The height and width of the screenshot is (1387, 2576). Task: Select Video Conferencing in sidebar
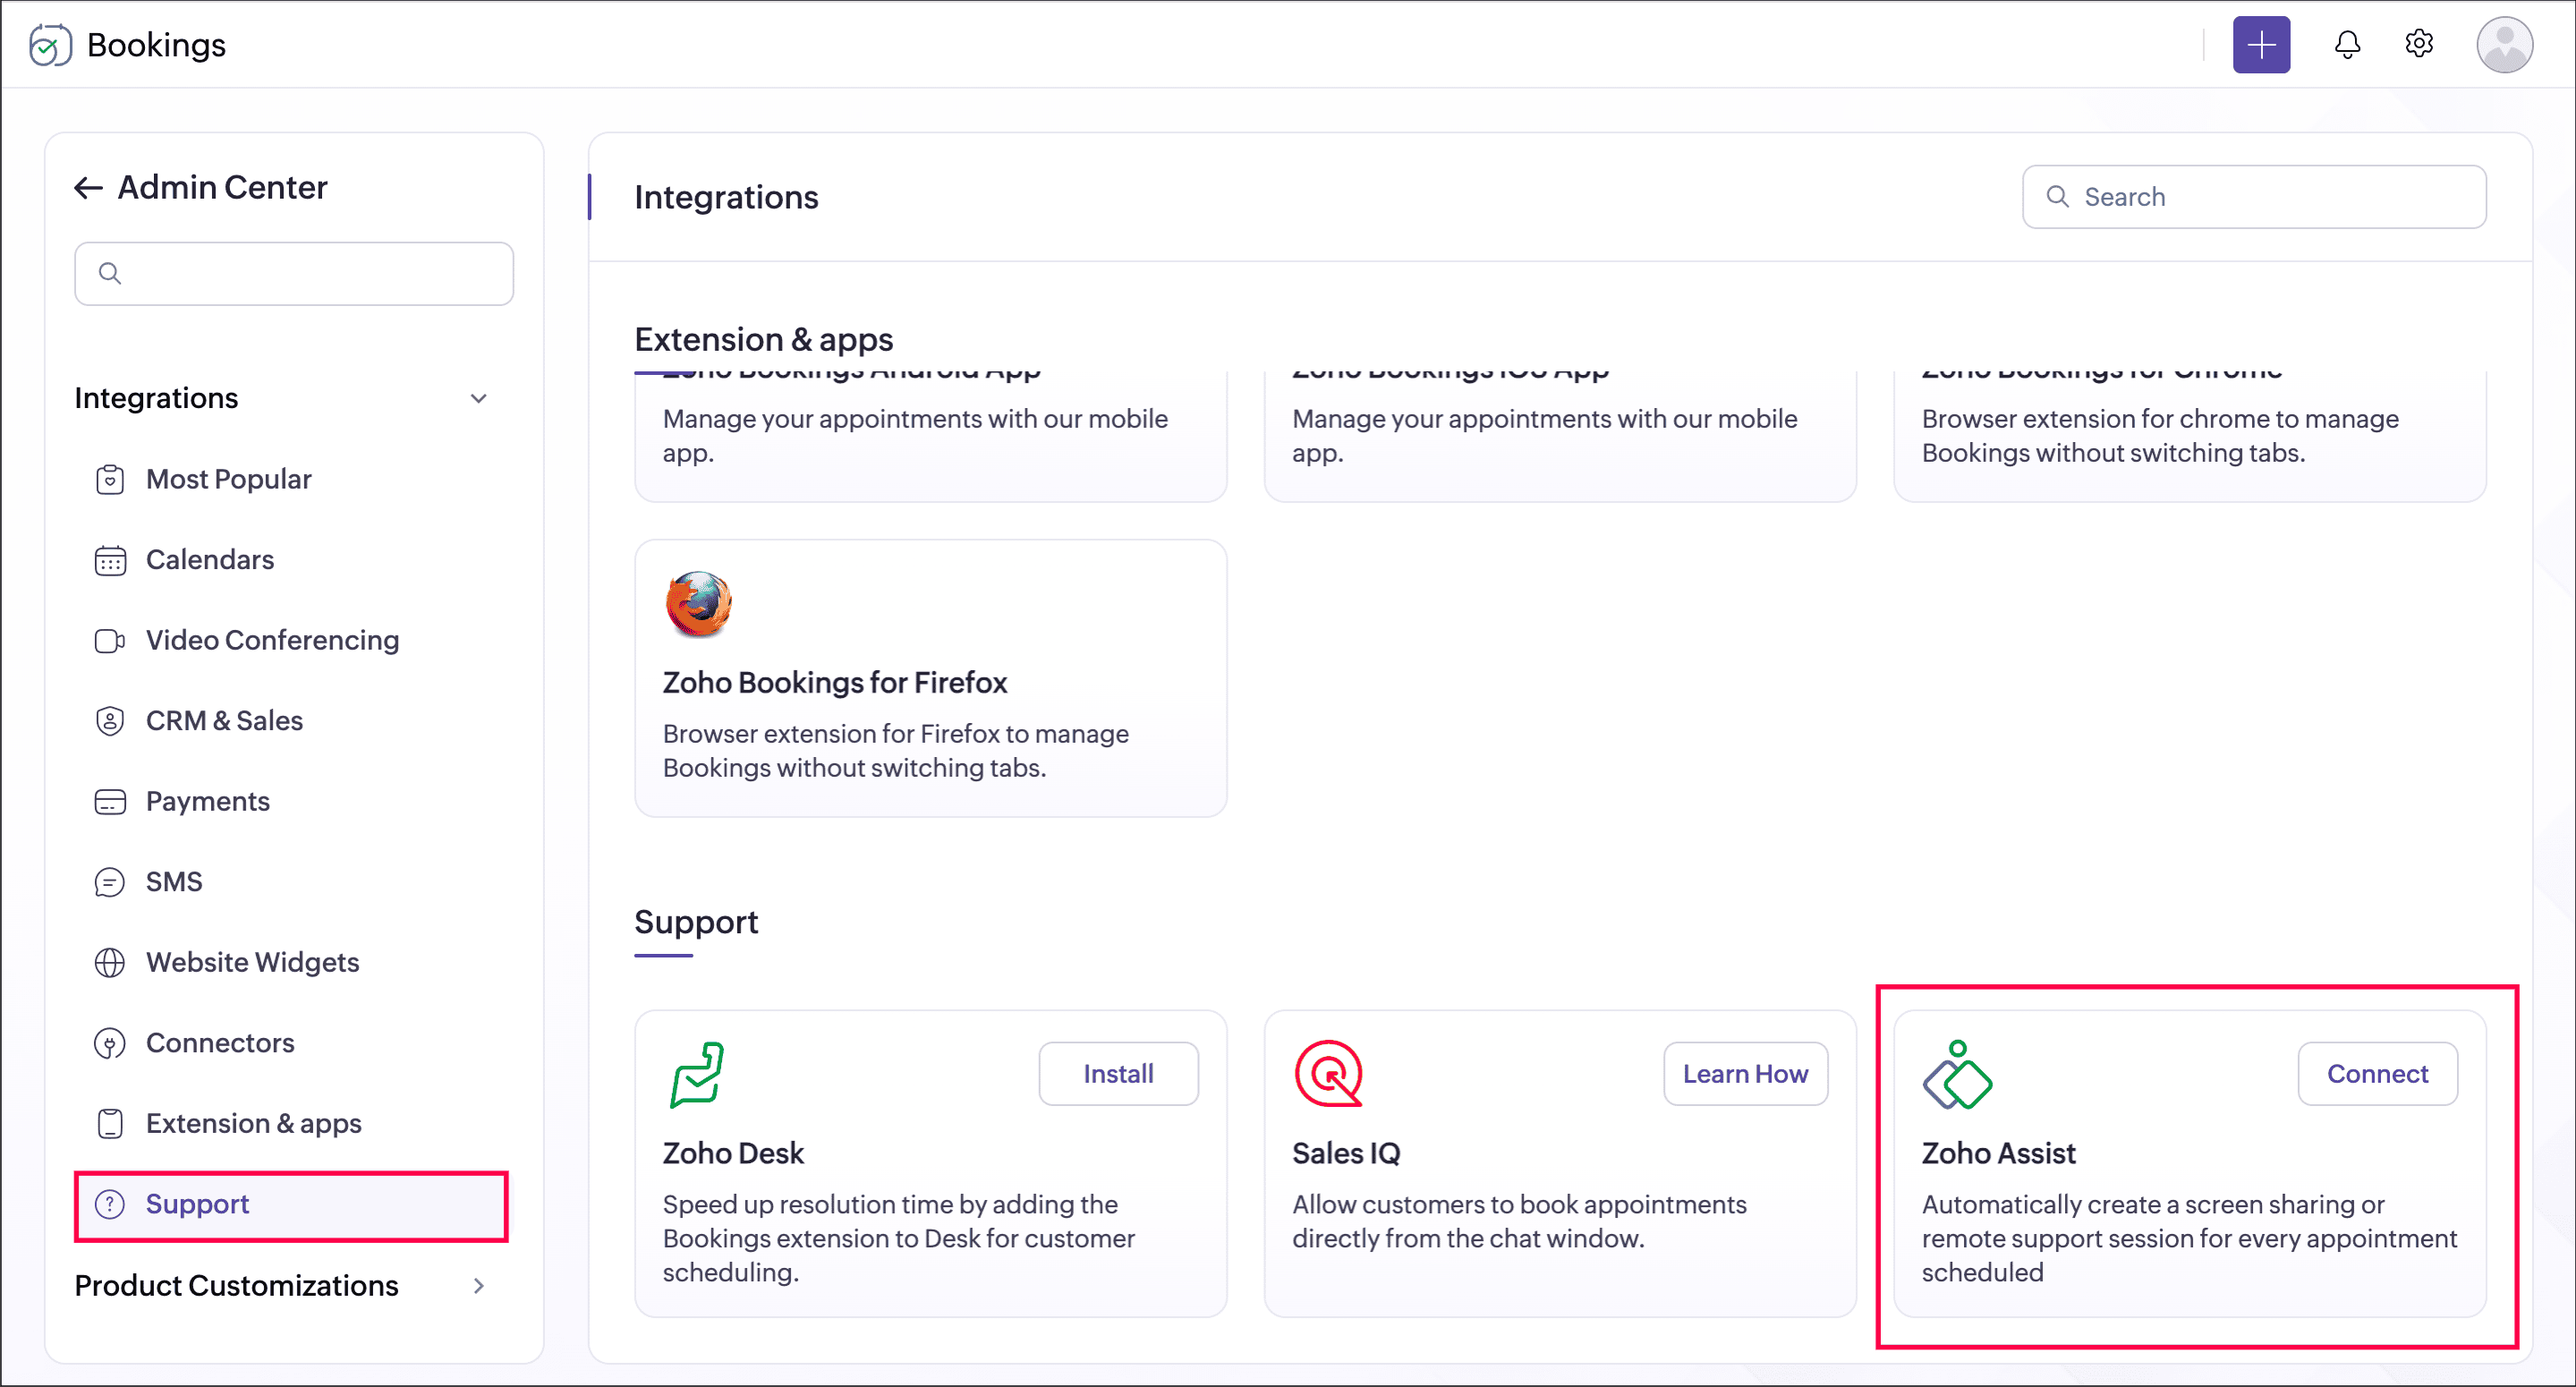(272, 640)
